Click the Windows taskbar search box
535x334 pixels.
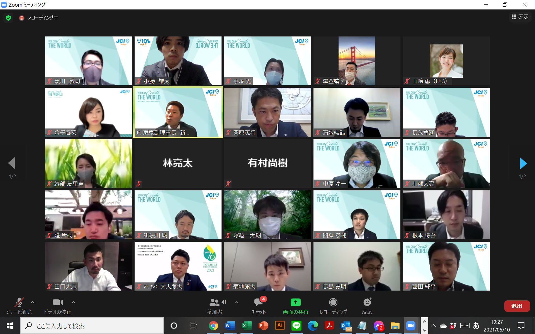tap(92, 326)
